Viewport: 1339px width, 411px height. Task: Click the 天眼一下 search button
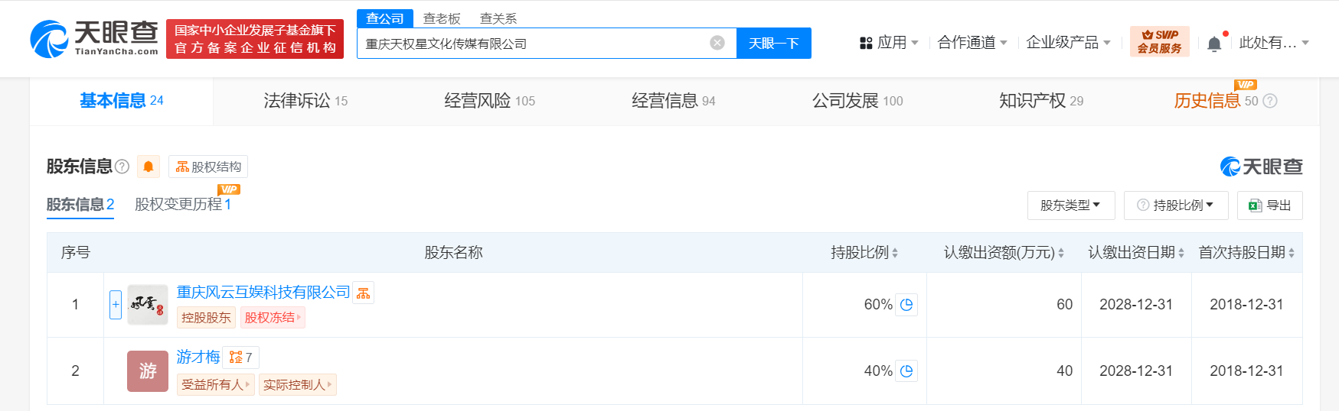774,43
